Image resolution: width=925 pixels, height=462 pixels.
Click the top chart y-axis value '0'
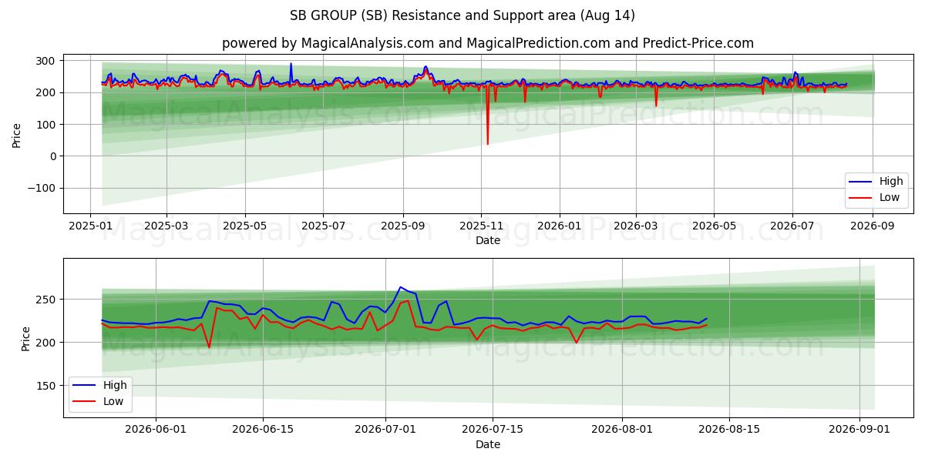pos(54,156)
